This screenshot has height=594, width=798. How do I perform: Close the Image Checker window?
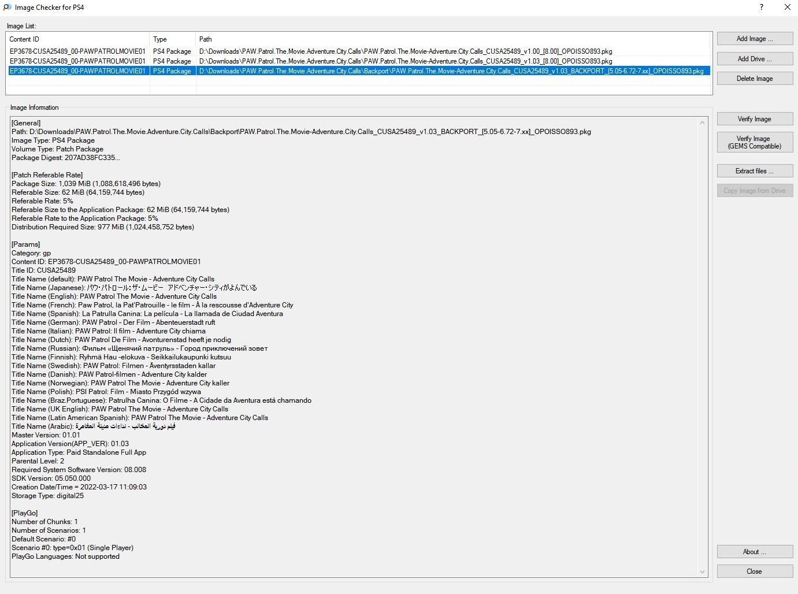[787, 8]
